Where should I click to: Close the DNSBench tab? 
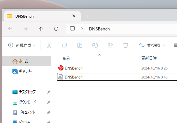click(x=74, y=16)
